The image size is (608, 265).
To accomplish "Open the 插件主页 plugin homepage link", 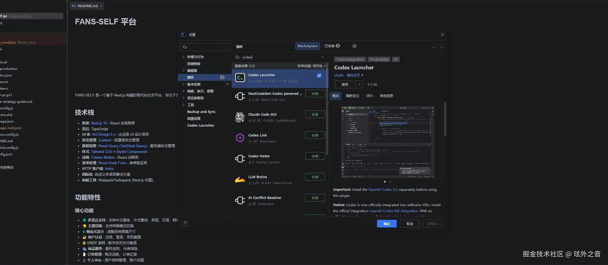I will point(355,75).
